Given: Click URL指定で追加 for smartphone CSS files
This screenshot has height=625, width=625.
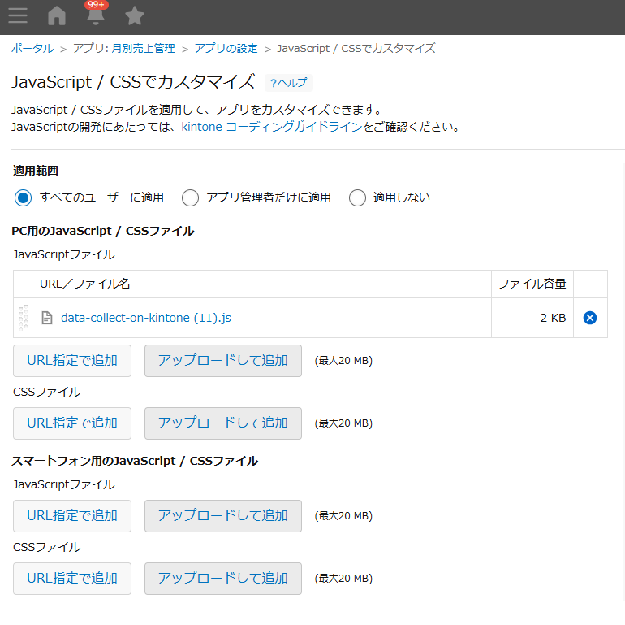Looking at the screenshot, I should pyautogui.click(x=72, y=579).
